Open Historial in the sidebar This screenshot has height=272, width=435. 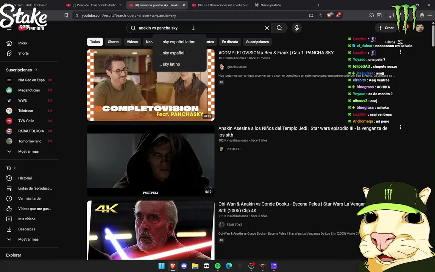coord(25,178)
